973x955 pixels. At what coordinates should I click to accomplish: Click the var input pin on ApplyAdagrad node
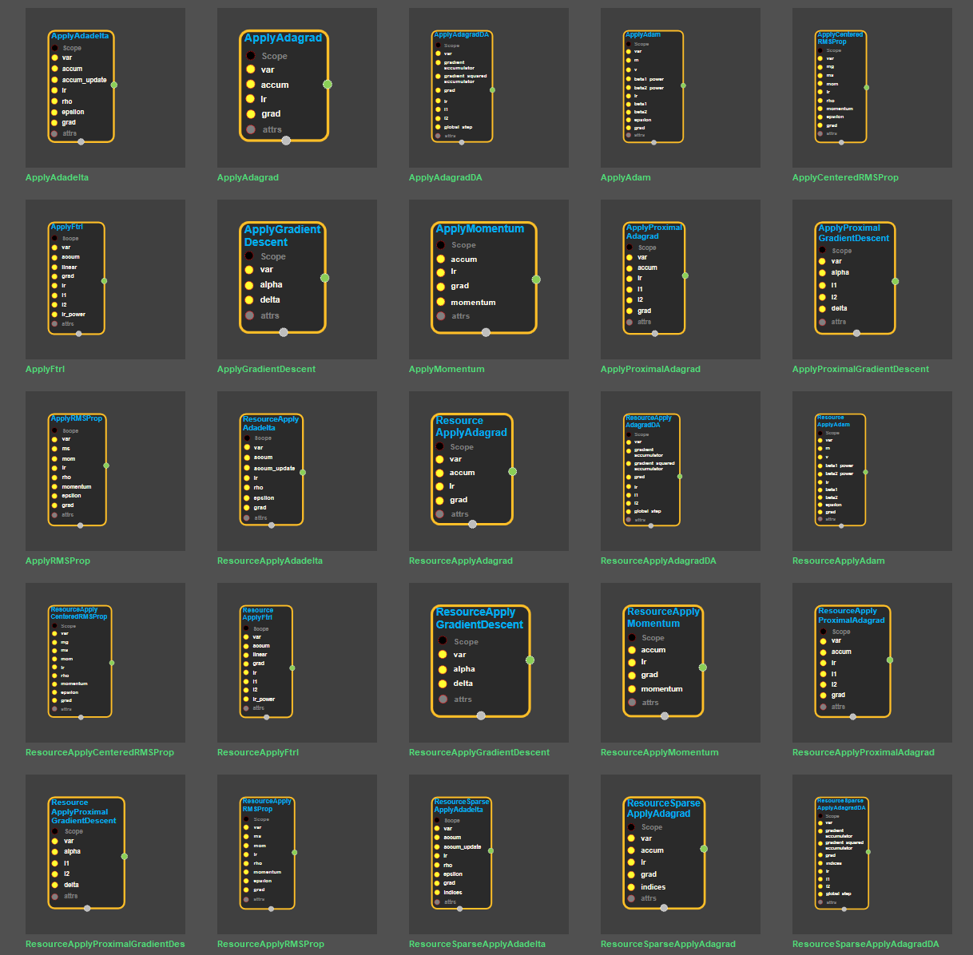click(251, 69)
